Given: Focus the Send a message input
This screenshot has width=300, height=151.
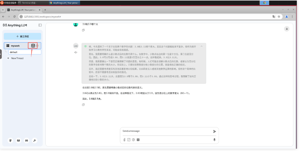Looking at the screenshot, I should [x=167, y=131].
